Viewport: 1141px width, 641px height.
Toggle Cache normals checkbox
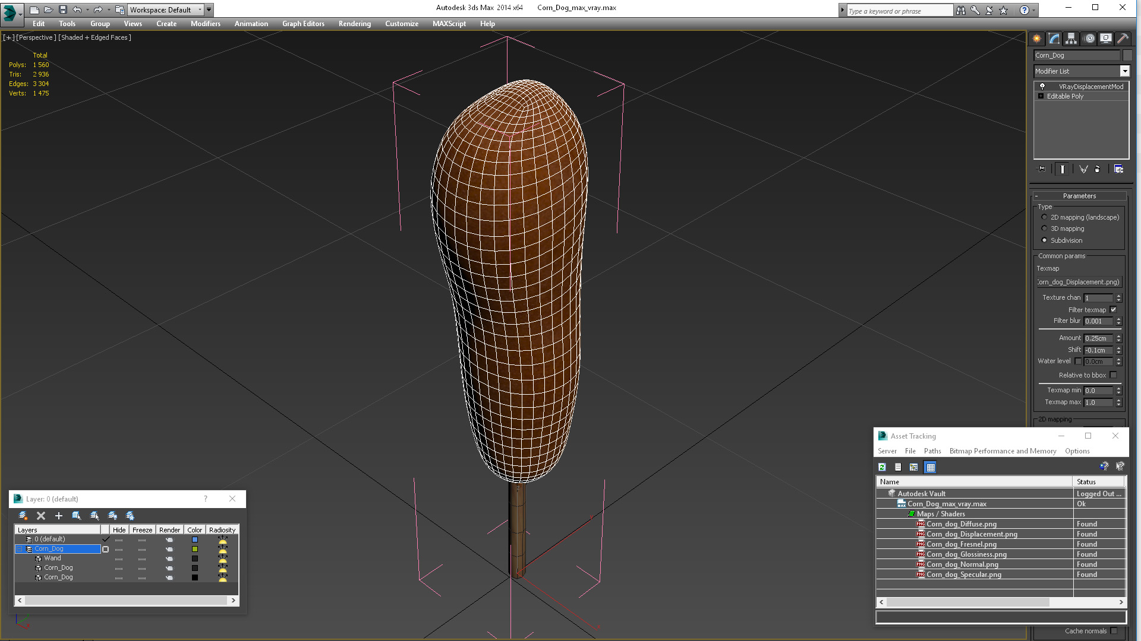click(1114, 631)
